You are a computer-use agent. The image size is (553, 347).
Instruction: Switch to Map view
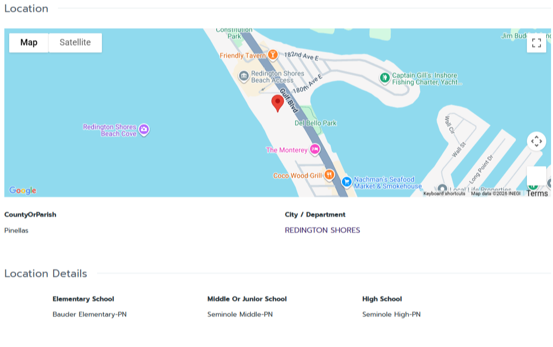[x=28, y=42]
